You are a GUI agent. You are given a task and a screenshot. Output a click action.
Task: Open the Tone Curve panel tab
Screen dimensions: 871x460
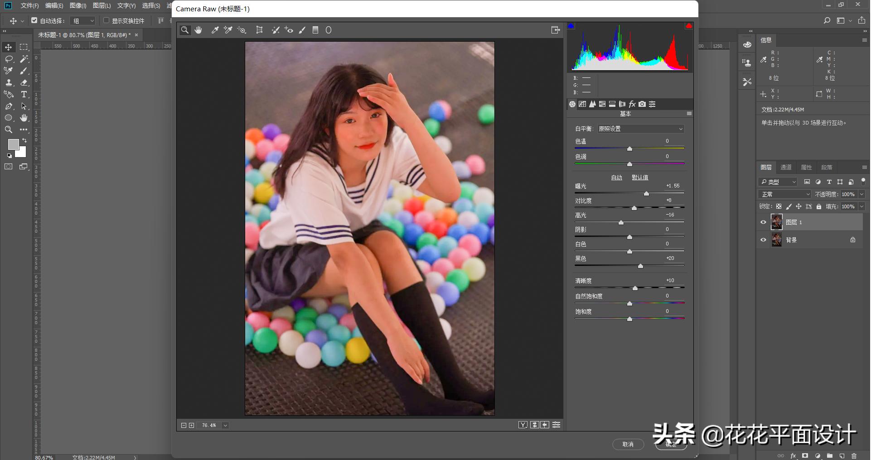[x=582, y=104]
